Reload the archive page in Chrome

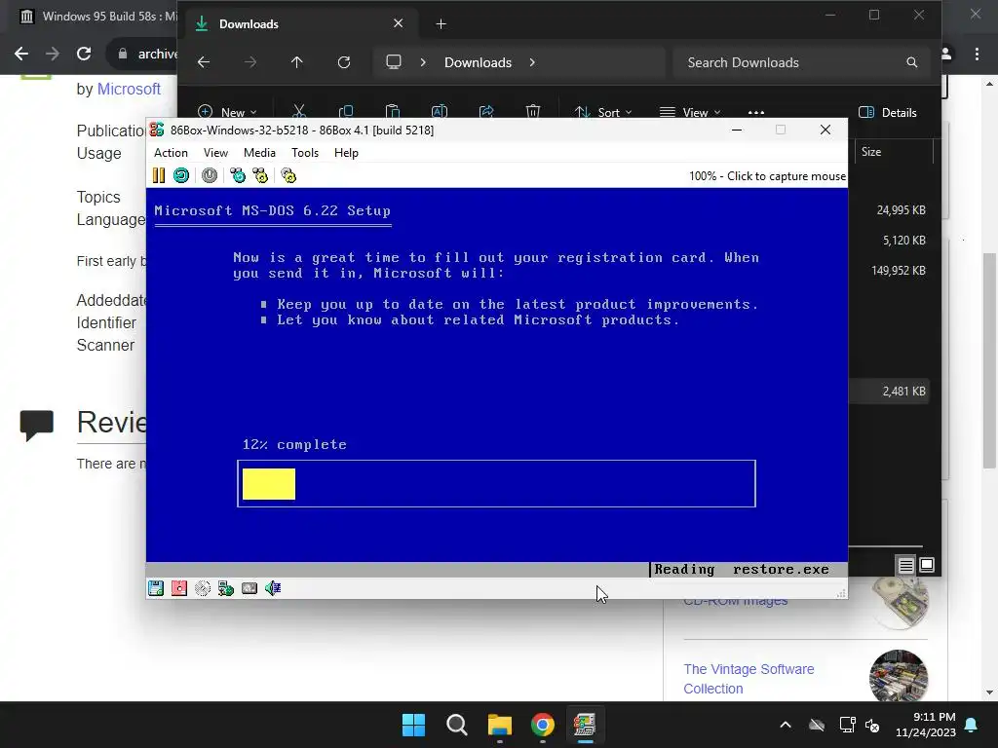(x=84, y=55)
